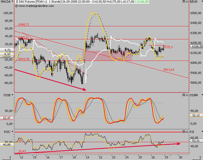Click the bottom-left axis scaling arrow icon
The width and height of the screenshot is (203, 160).
tap(7, 158)
